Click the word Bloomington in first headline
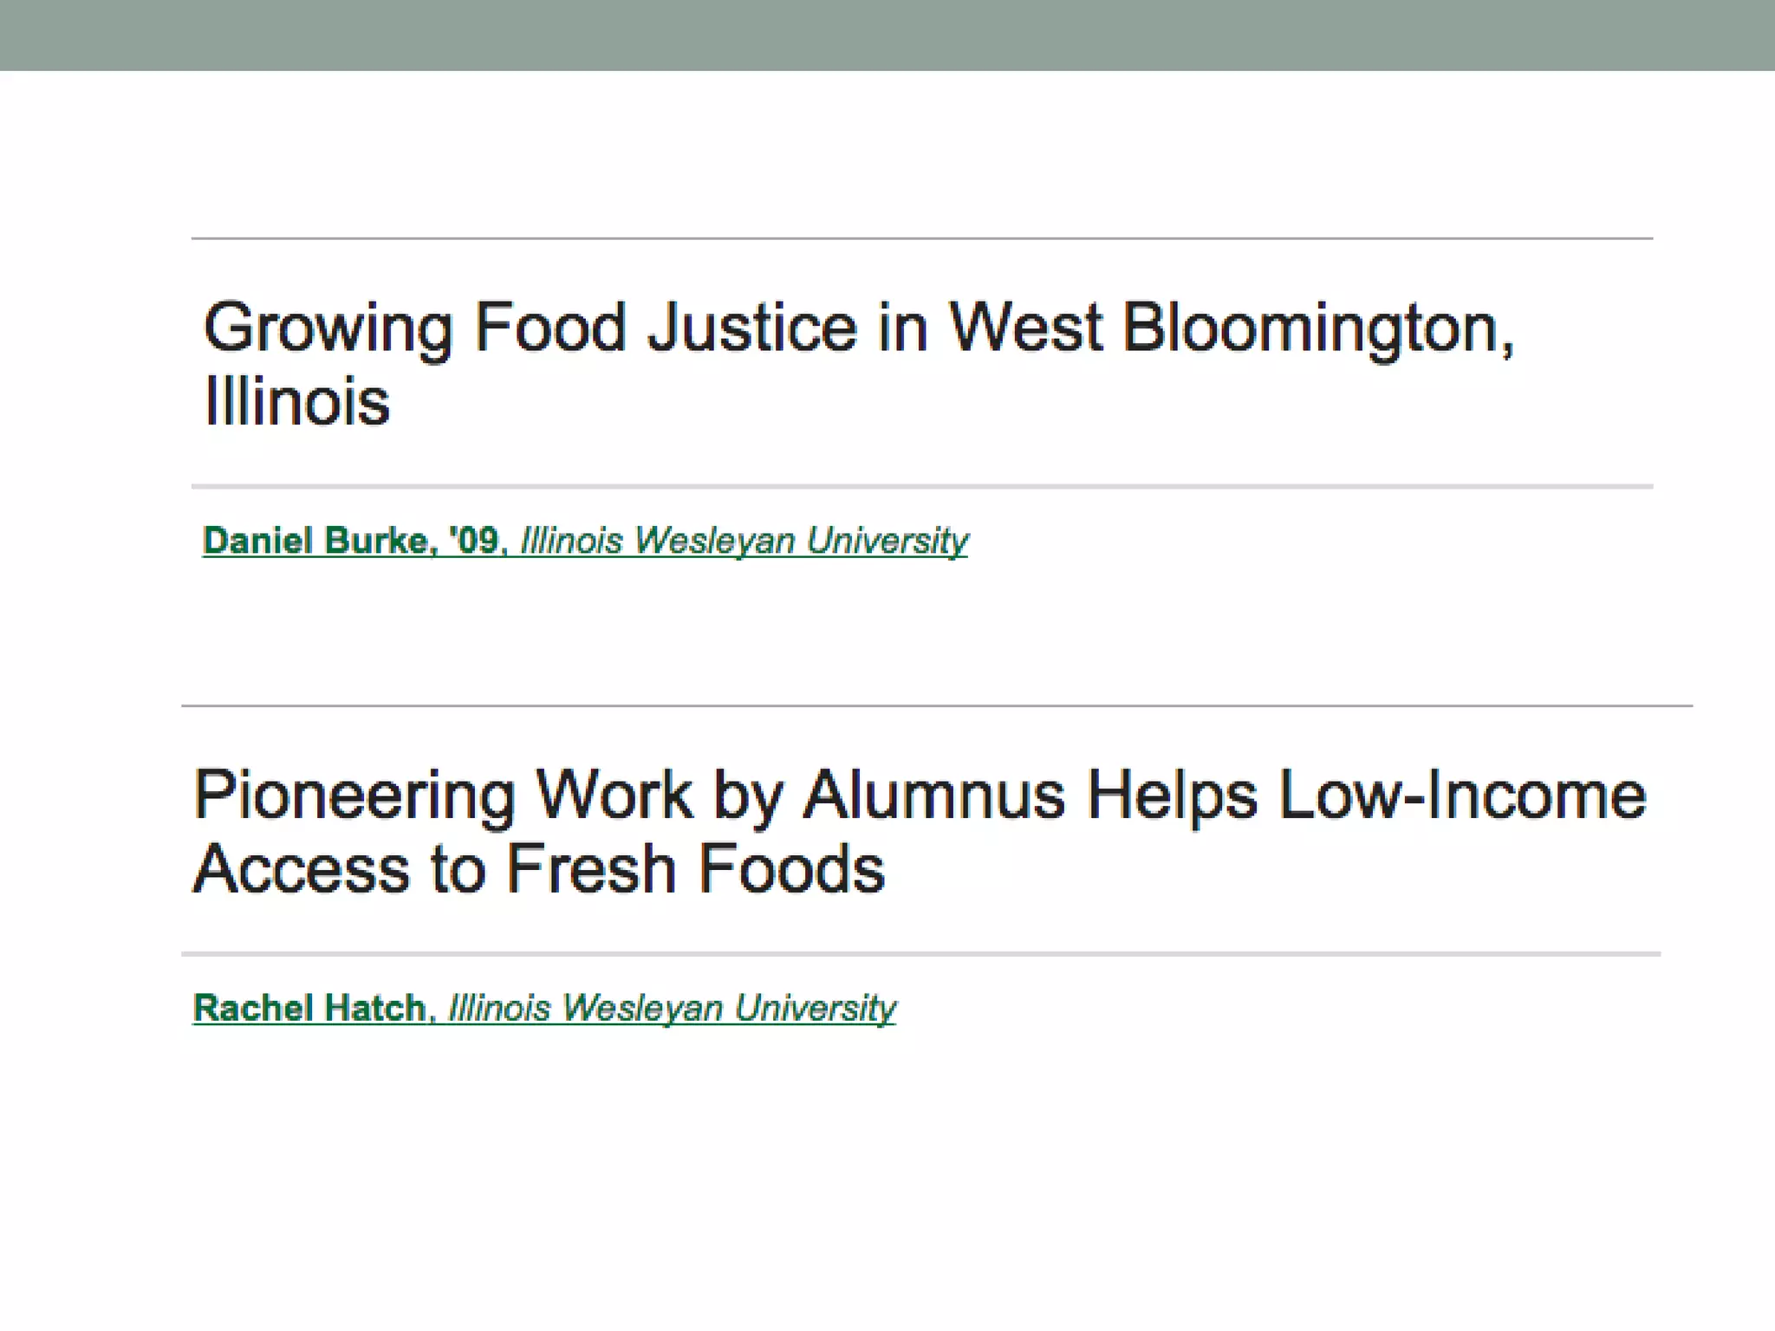 [x=1318, y=329]
